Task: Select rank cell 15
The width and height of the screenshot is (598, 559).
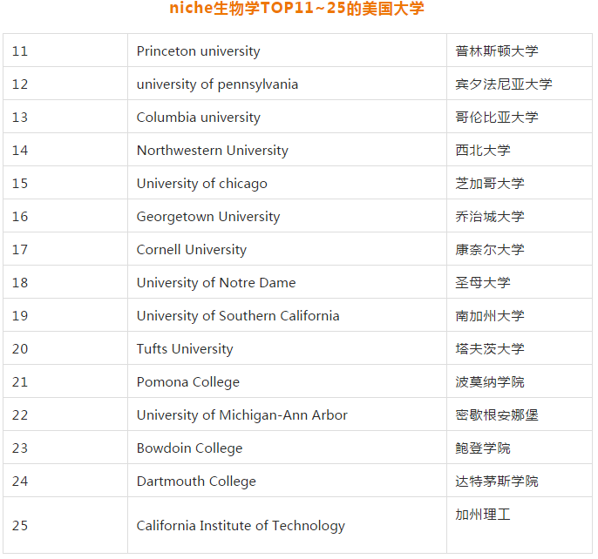Action: tap(65, 183)
